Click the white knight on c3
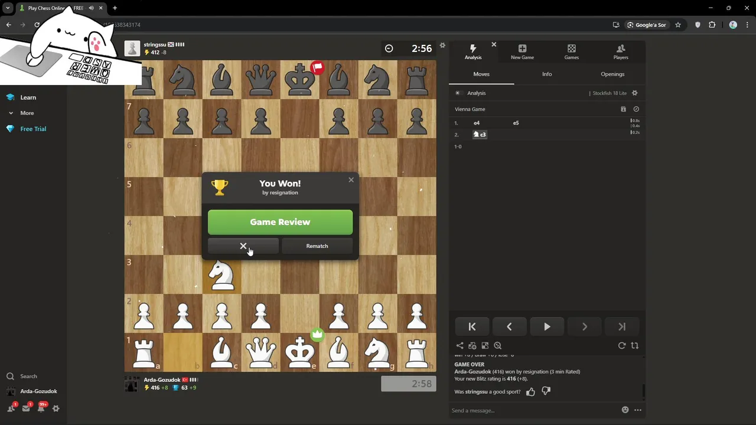Viewport: 756px width, 425px height. [221, 274]
